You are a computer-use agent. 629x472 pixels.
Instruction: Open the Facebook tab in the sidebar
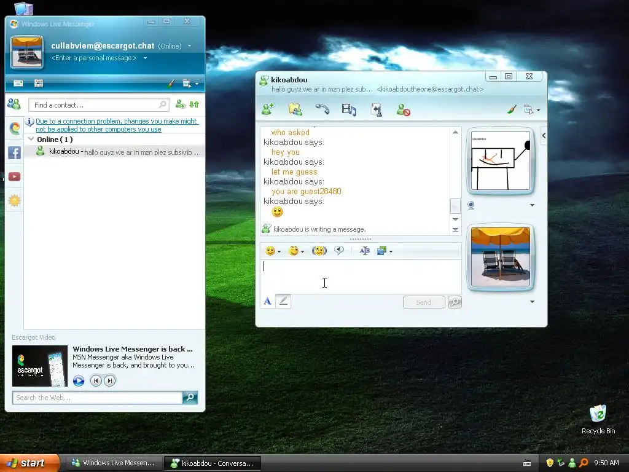click(x=15, y=152)
